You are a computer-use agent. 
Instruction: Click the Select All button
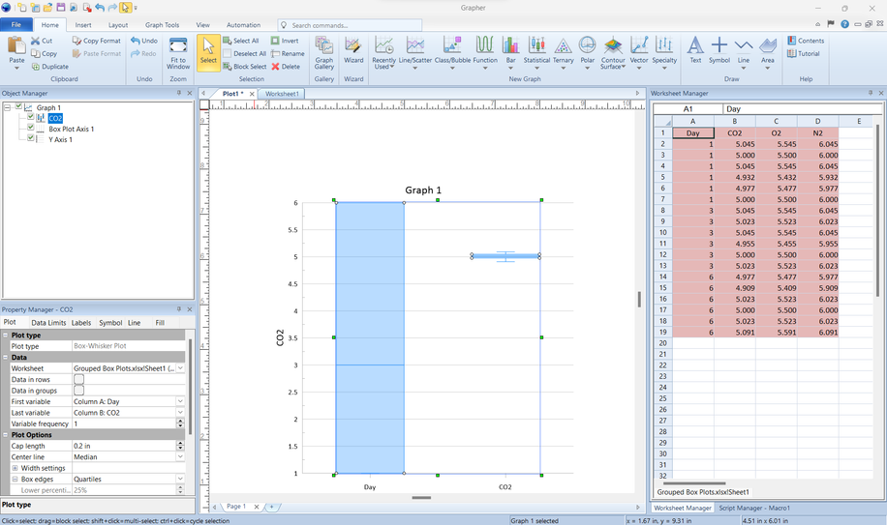(x=241, y=41)
